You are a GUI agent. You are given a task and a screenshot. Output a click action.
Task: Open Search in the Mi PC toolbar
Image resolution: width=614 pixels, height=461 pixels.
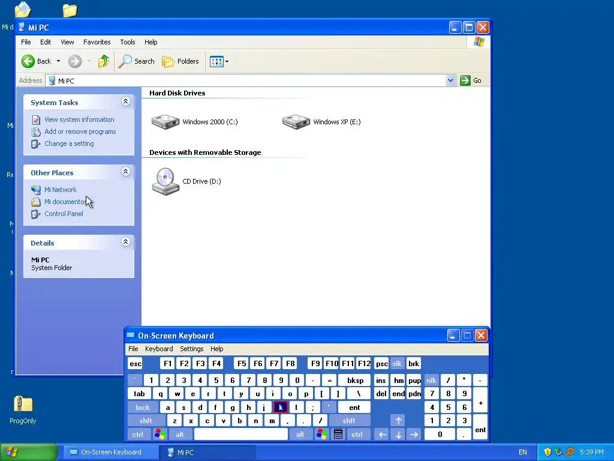136,61
